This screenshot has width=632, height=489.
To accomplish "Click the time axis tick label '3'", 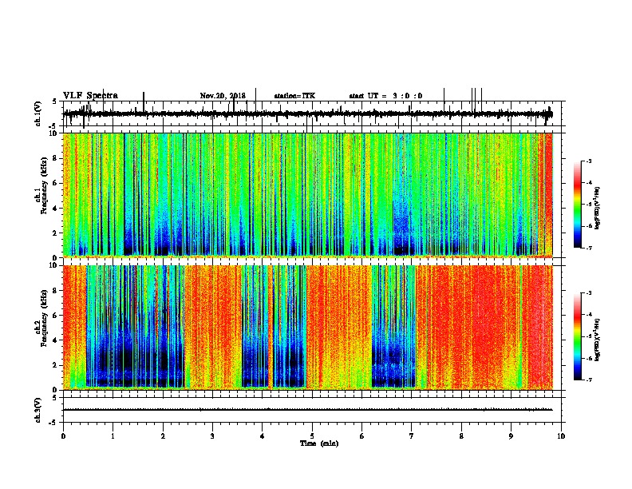I will (x=212, y=436).
